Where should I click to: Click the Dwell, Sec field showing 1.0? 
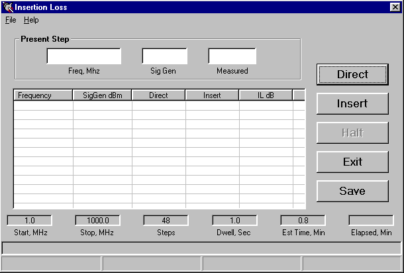[x=234, y=221]
